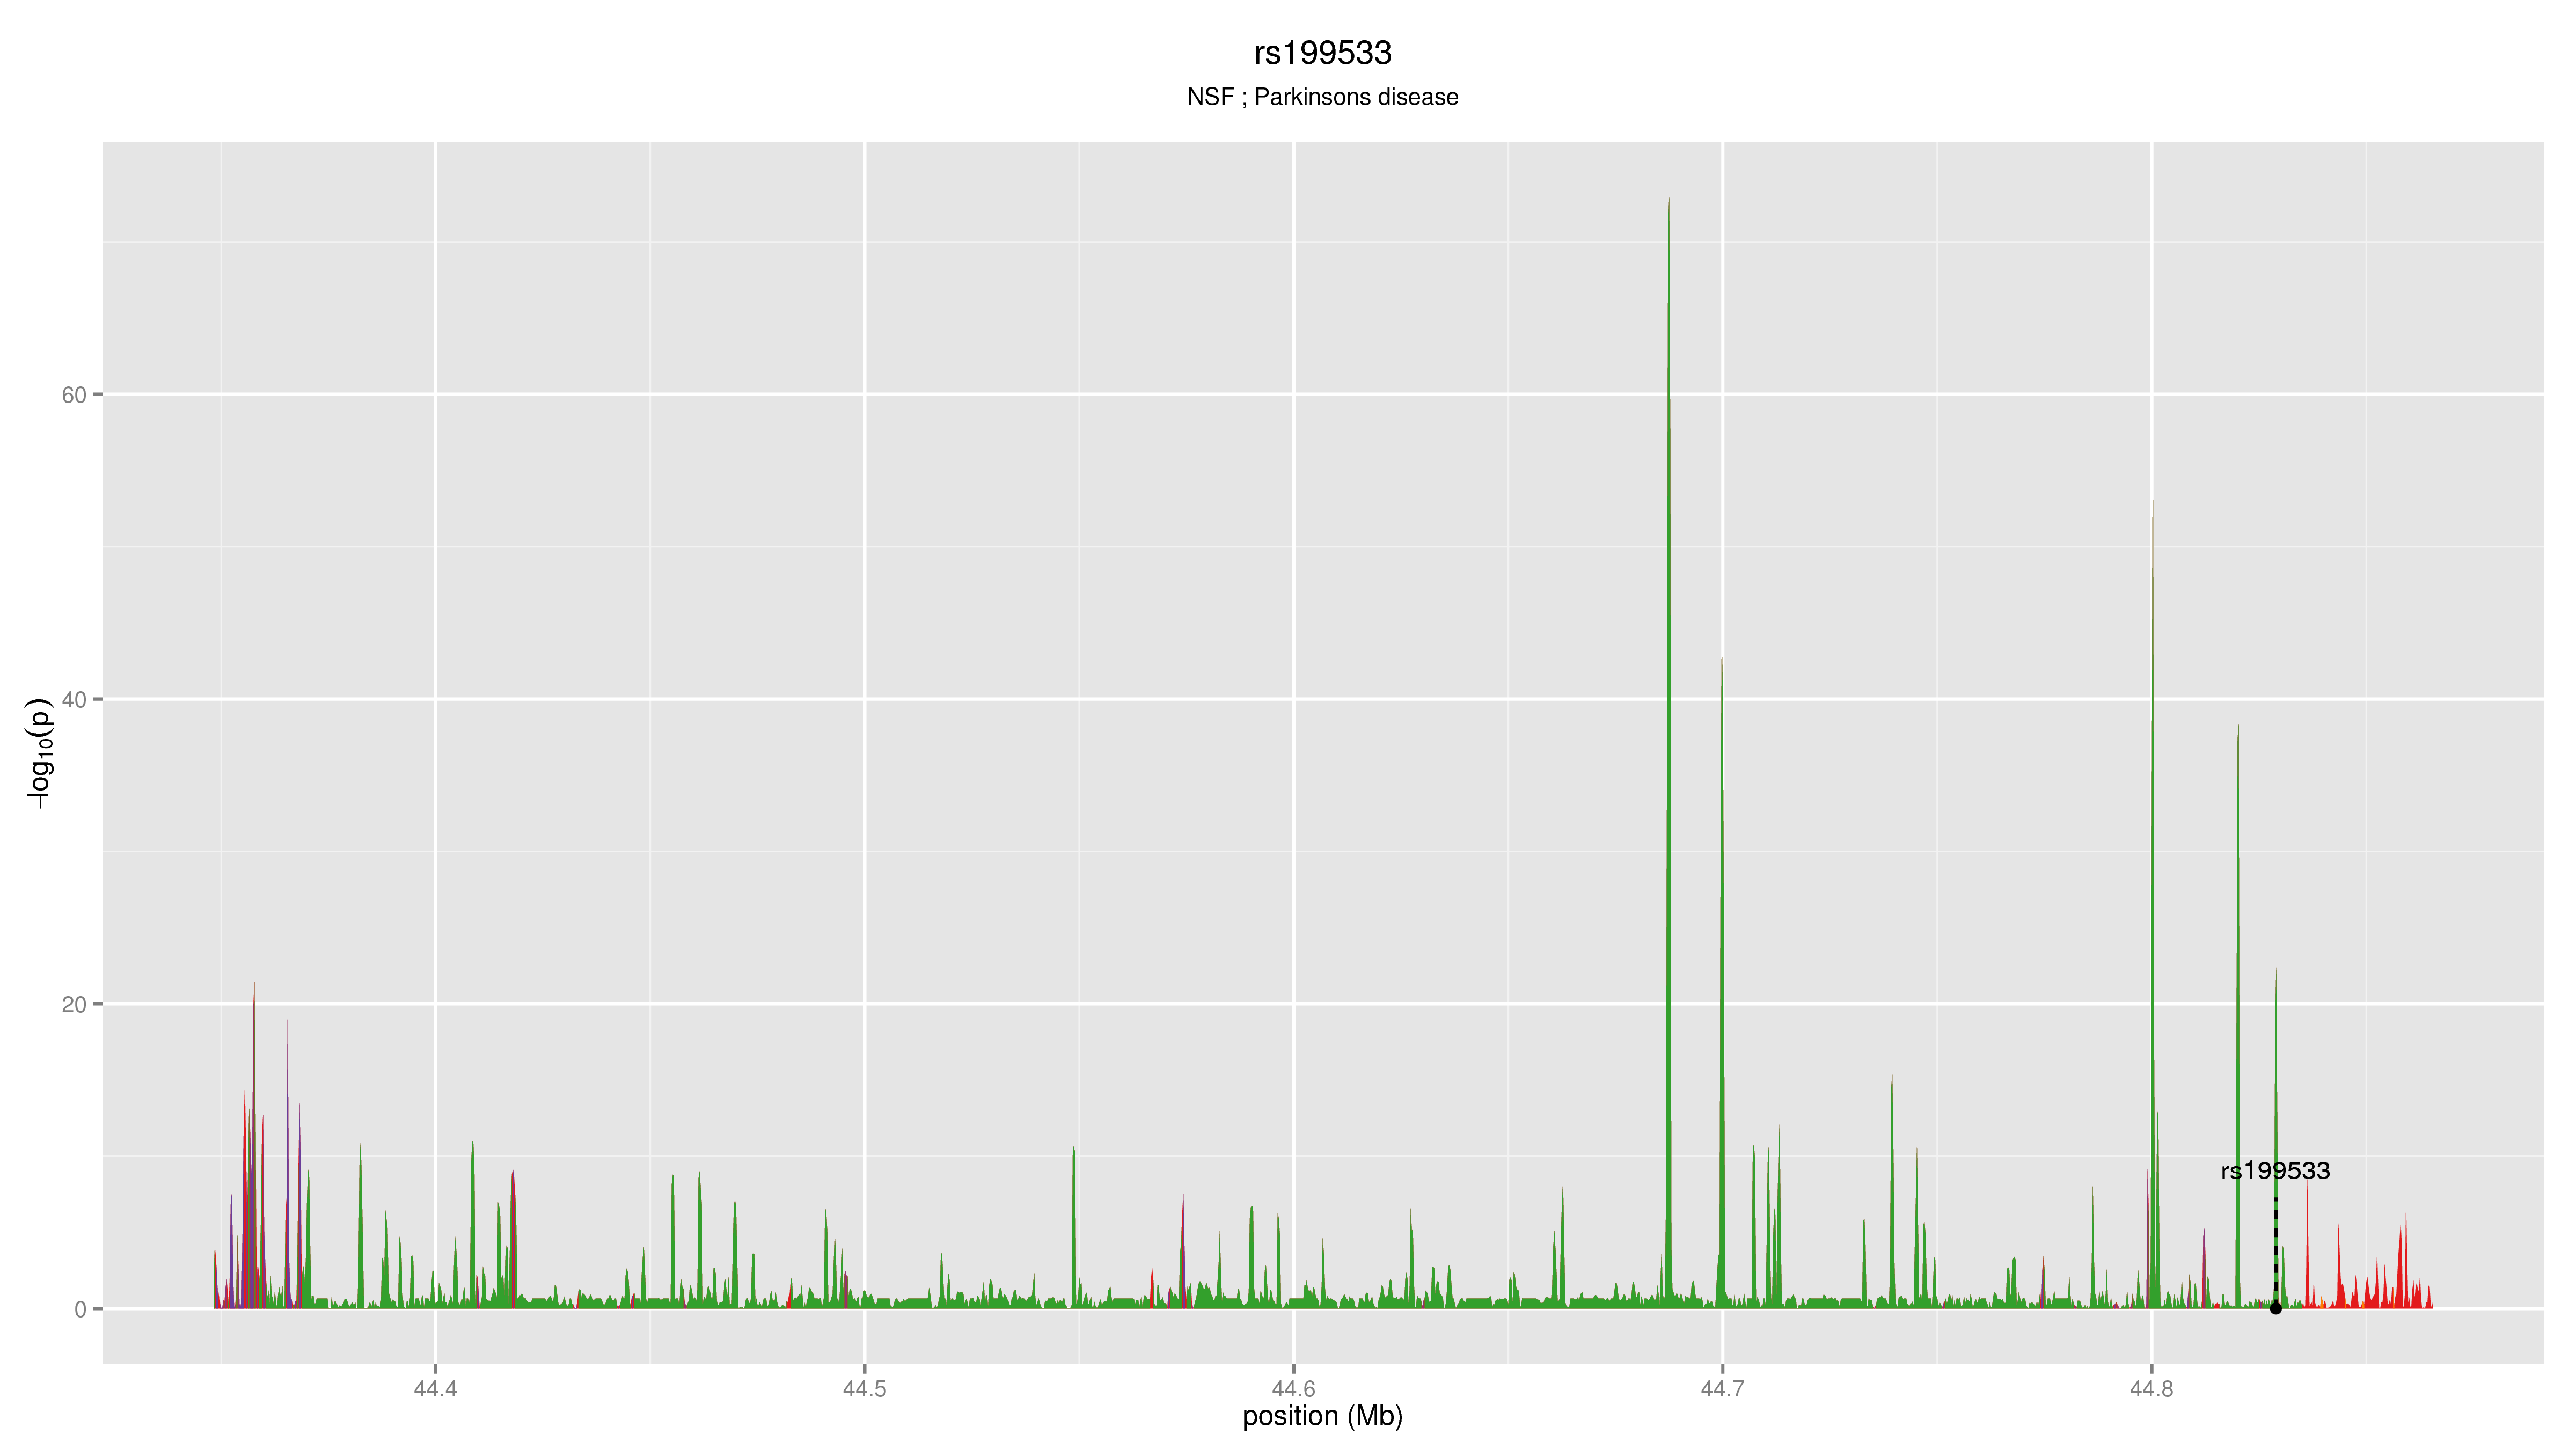Click the x-axis label 'position (Mb)'
Image resolution: width=2576 pixels, height=1449 pixels.
(x=1322, y=1416)
